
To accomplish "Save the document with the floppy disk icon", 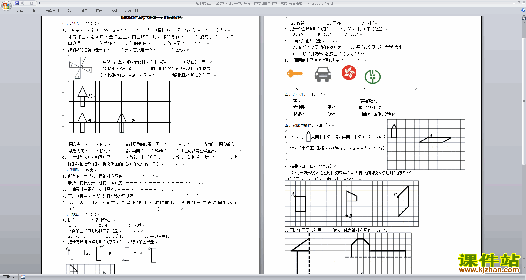I will click(17, 3).
